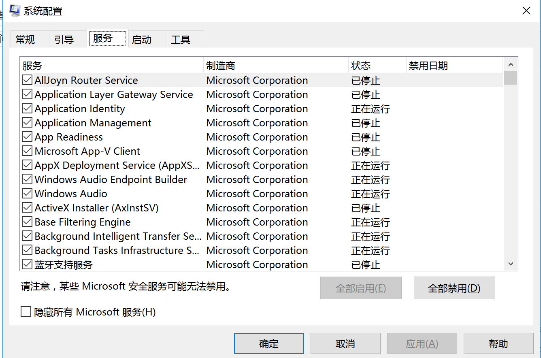The height and width of the screenshot is (358, 541).
Task: Click the 正在运行 status of Base Filtering Engine
Action: coord(371,222)
